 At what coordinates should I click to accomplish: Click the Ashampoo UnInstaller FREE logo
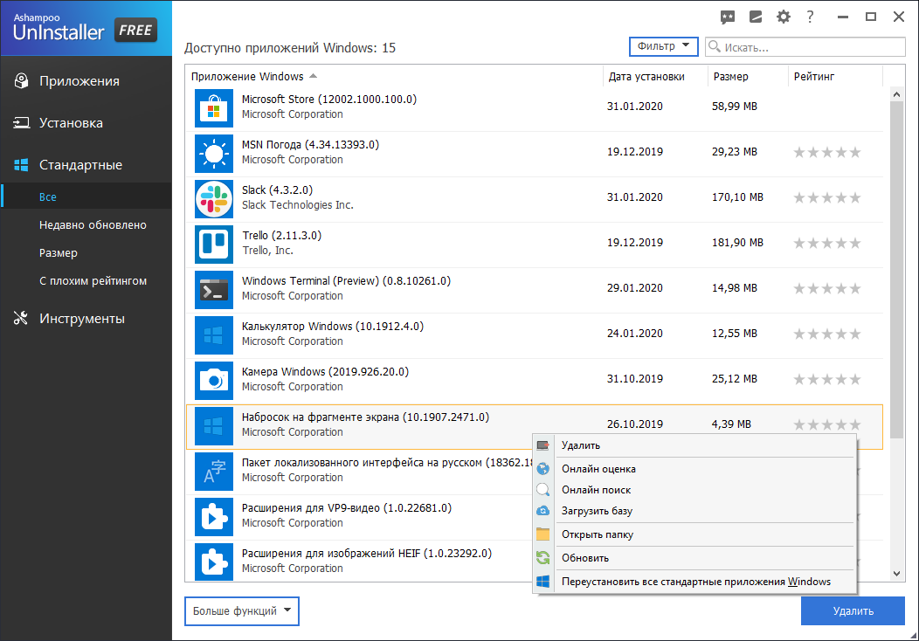pos(86,28)
